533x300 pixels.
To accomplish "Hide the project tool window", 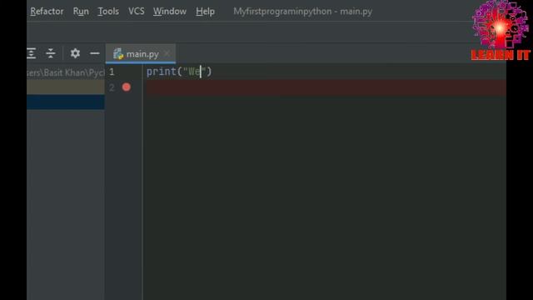I will pos(95,53).
